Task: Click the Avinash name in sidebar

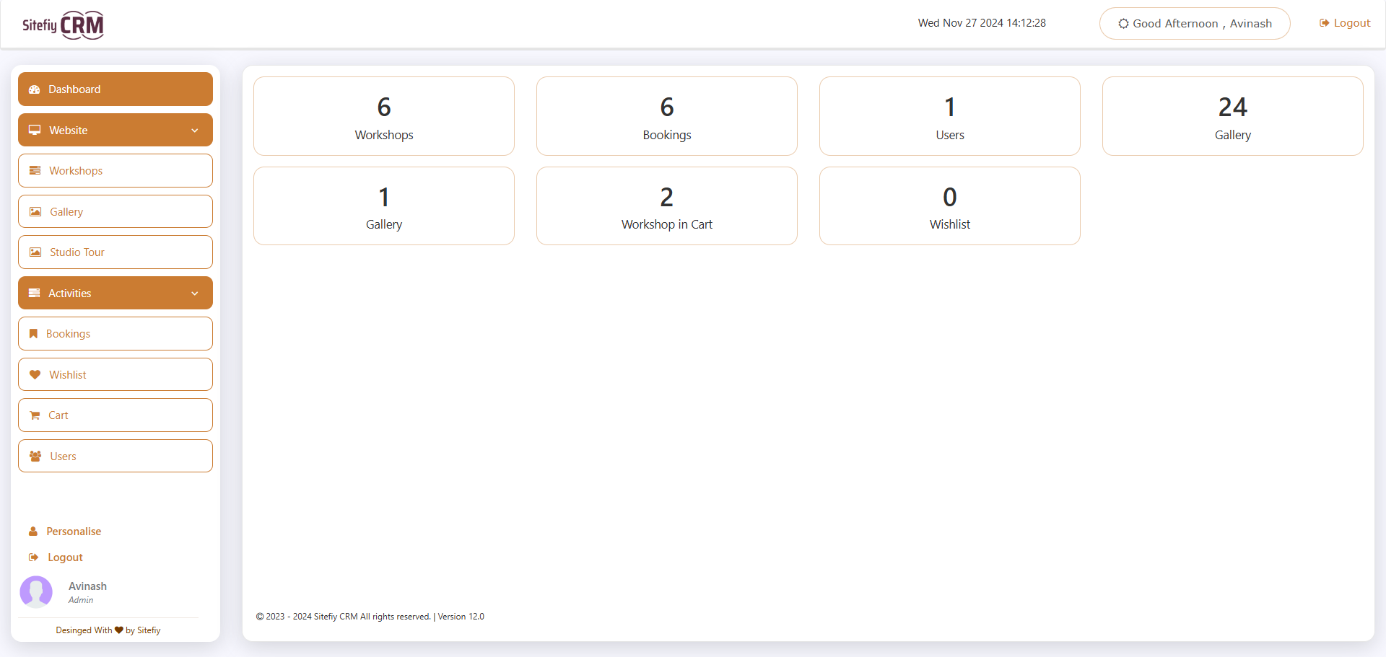Action: pos(87,586)
